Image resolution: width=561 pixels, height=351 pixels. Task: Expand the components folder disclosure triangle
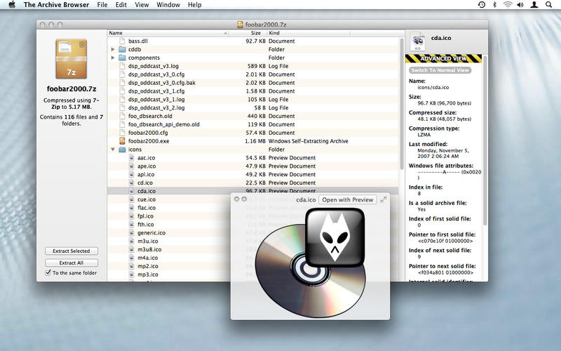click(113, 58)
